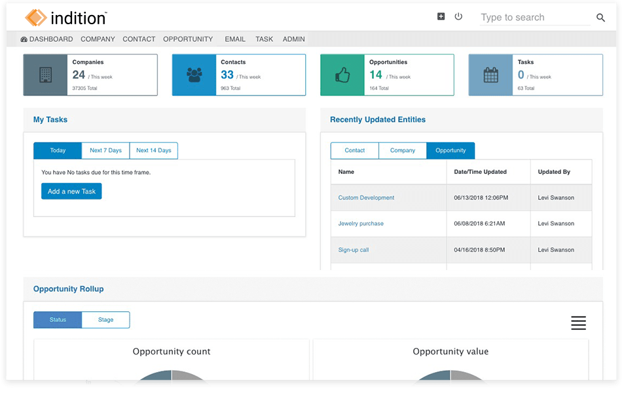Click the Opportunity value chart title
Viewport: 624px width, 393px height.
(450, 351)
